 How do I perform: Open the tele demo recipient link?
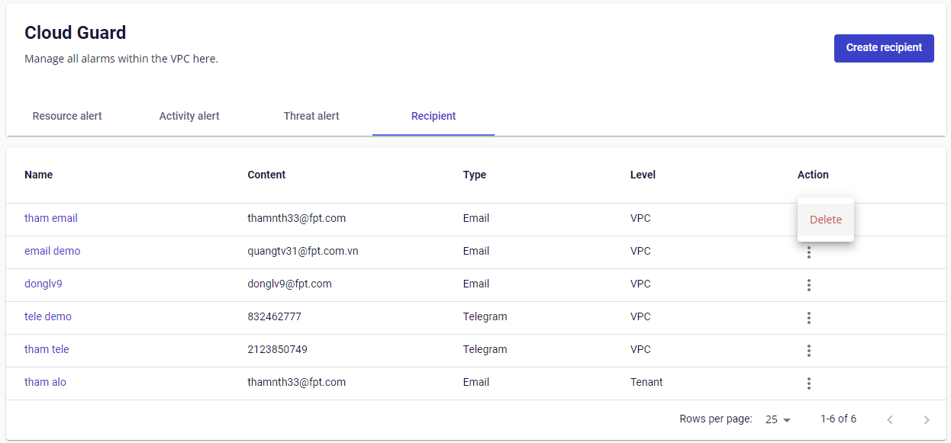click(48, 316)
